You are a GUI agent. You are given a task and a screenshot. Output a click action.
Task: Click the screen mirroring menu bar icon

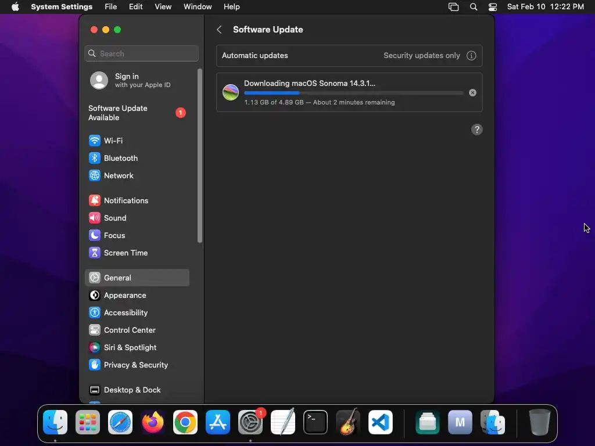tap(453, 7)
